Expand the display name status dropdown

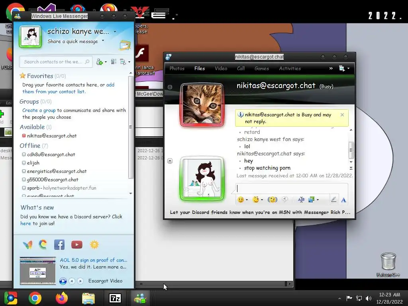[x=115, y=32]
